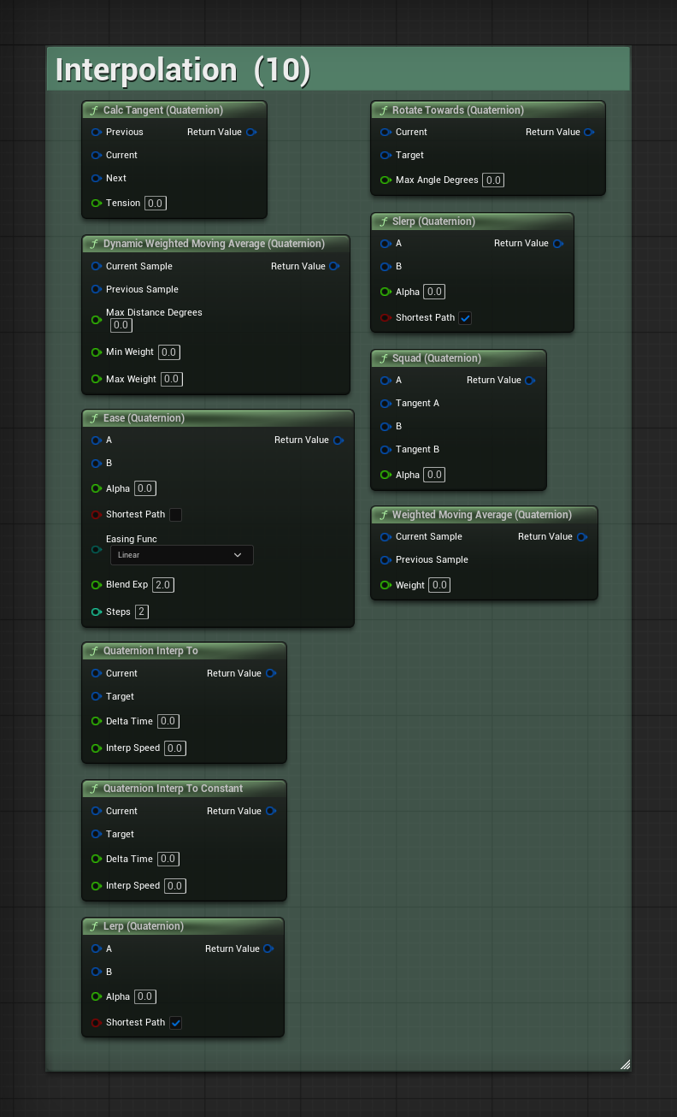Click the Max Weight value field
Screen dimensions: 677x1117
[172, 379]
